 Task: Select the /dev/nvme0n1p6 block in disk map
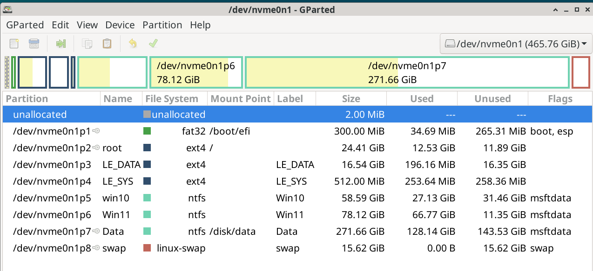tap(196, 72)
